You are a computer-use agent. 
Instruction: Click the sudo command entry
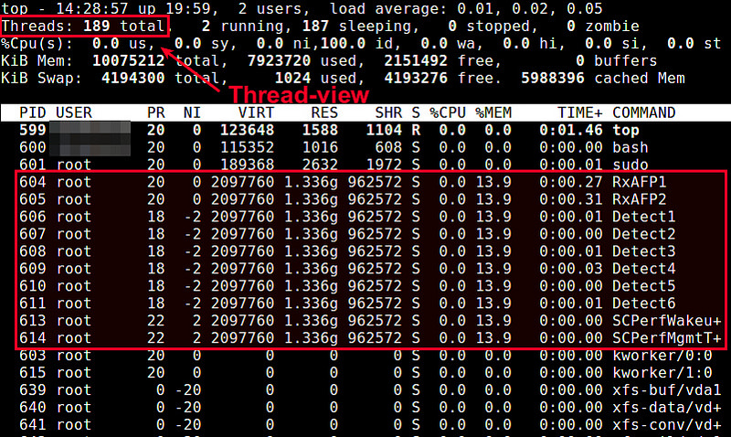630,165
